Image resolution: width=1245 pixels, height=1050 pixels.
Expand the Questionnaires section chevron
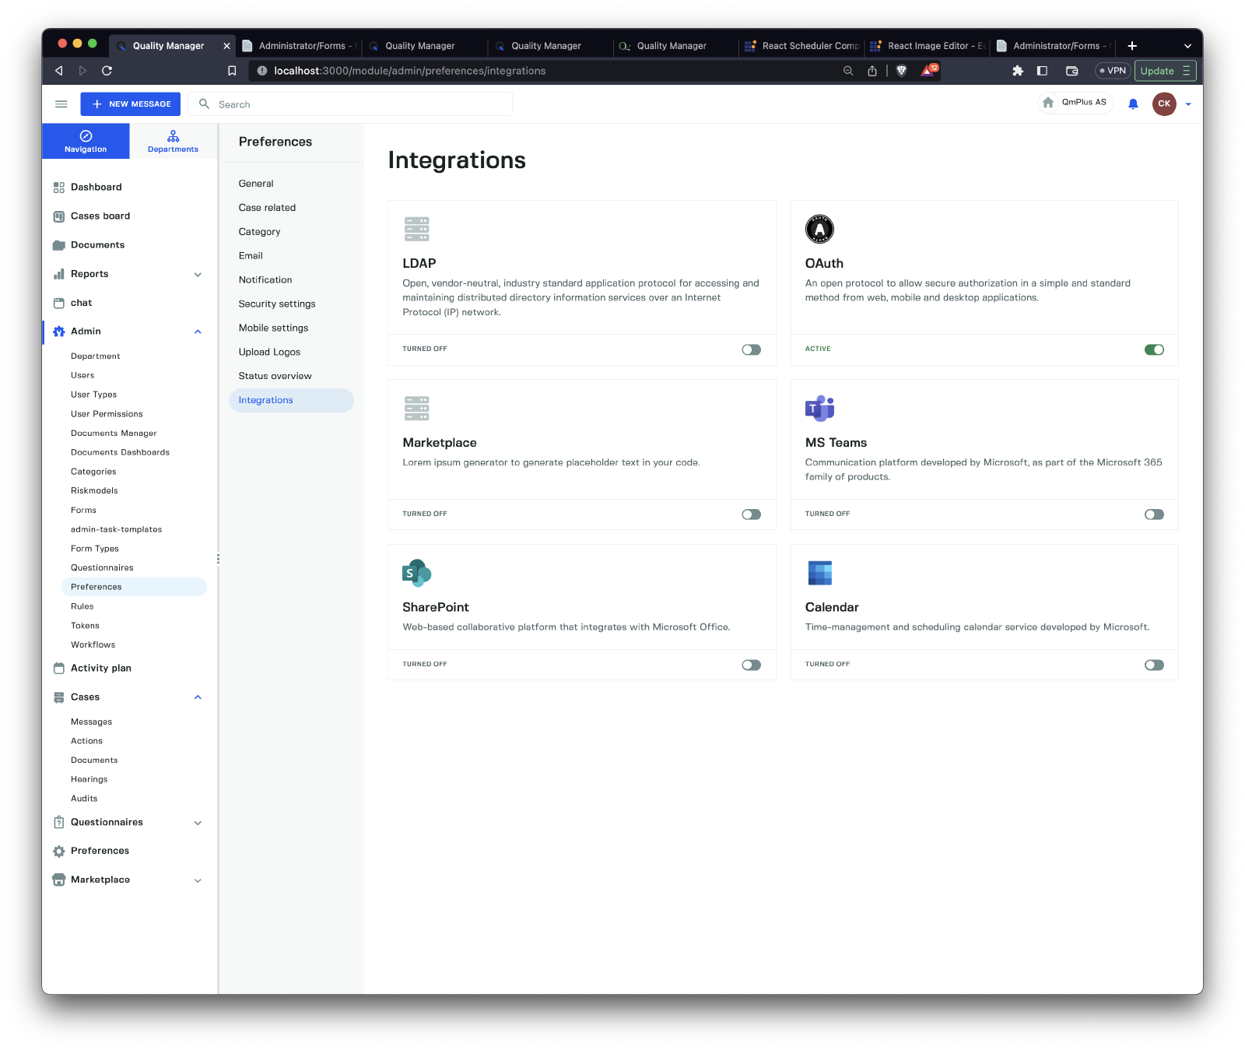pos(198,823)
